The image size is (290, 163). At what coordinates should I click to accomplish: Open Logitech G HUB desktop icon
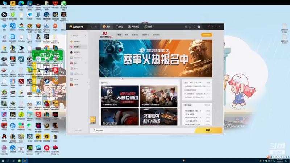tap(4, 16)
